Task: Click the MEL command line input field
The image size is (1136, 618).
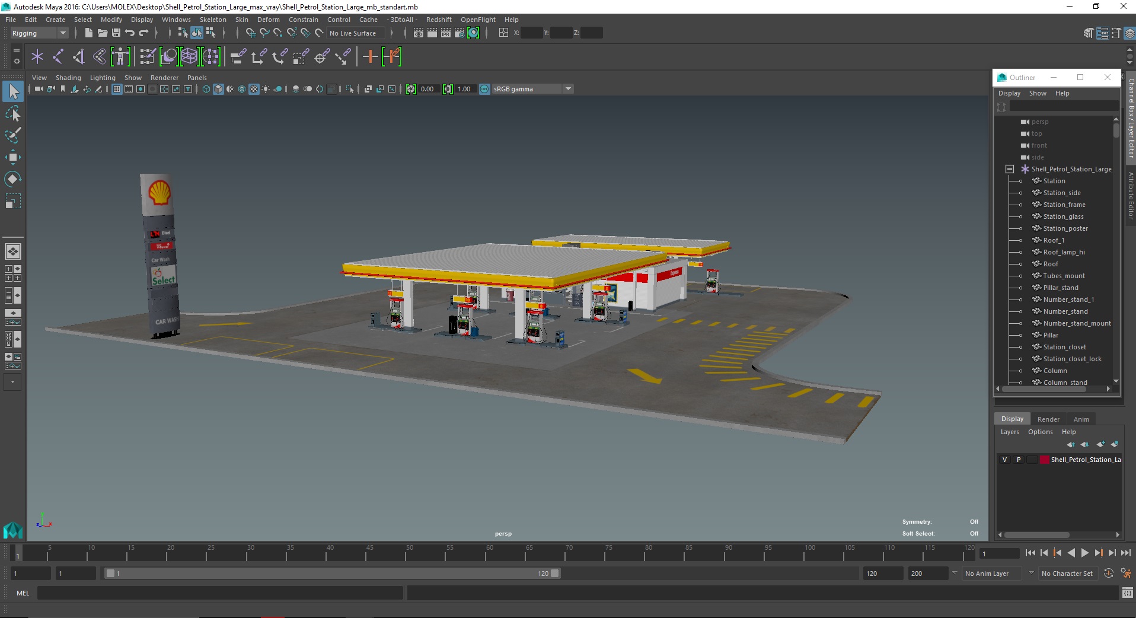Action: coord(221,593)
